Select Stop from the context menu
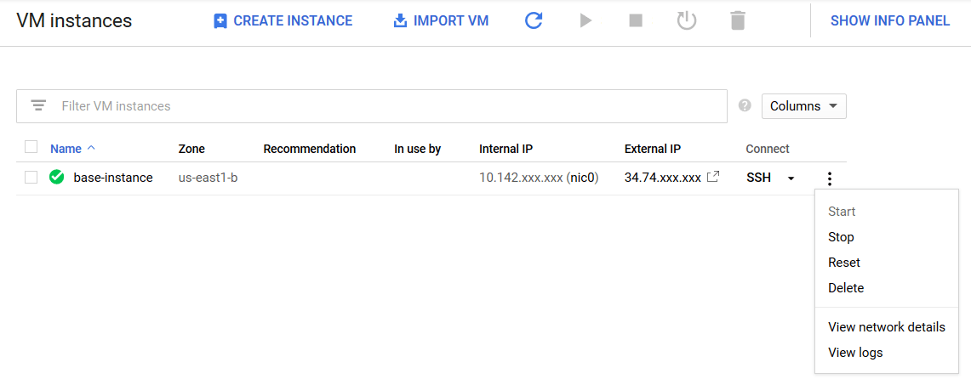 841,237
